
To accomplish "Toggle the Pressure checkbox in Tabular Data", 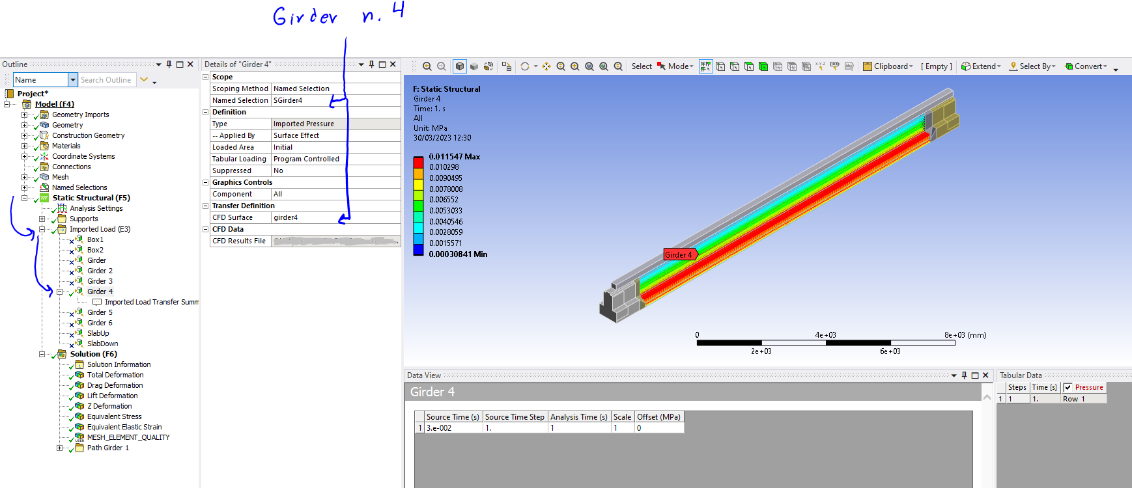I will coord(1068,387).
